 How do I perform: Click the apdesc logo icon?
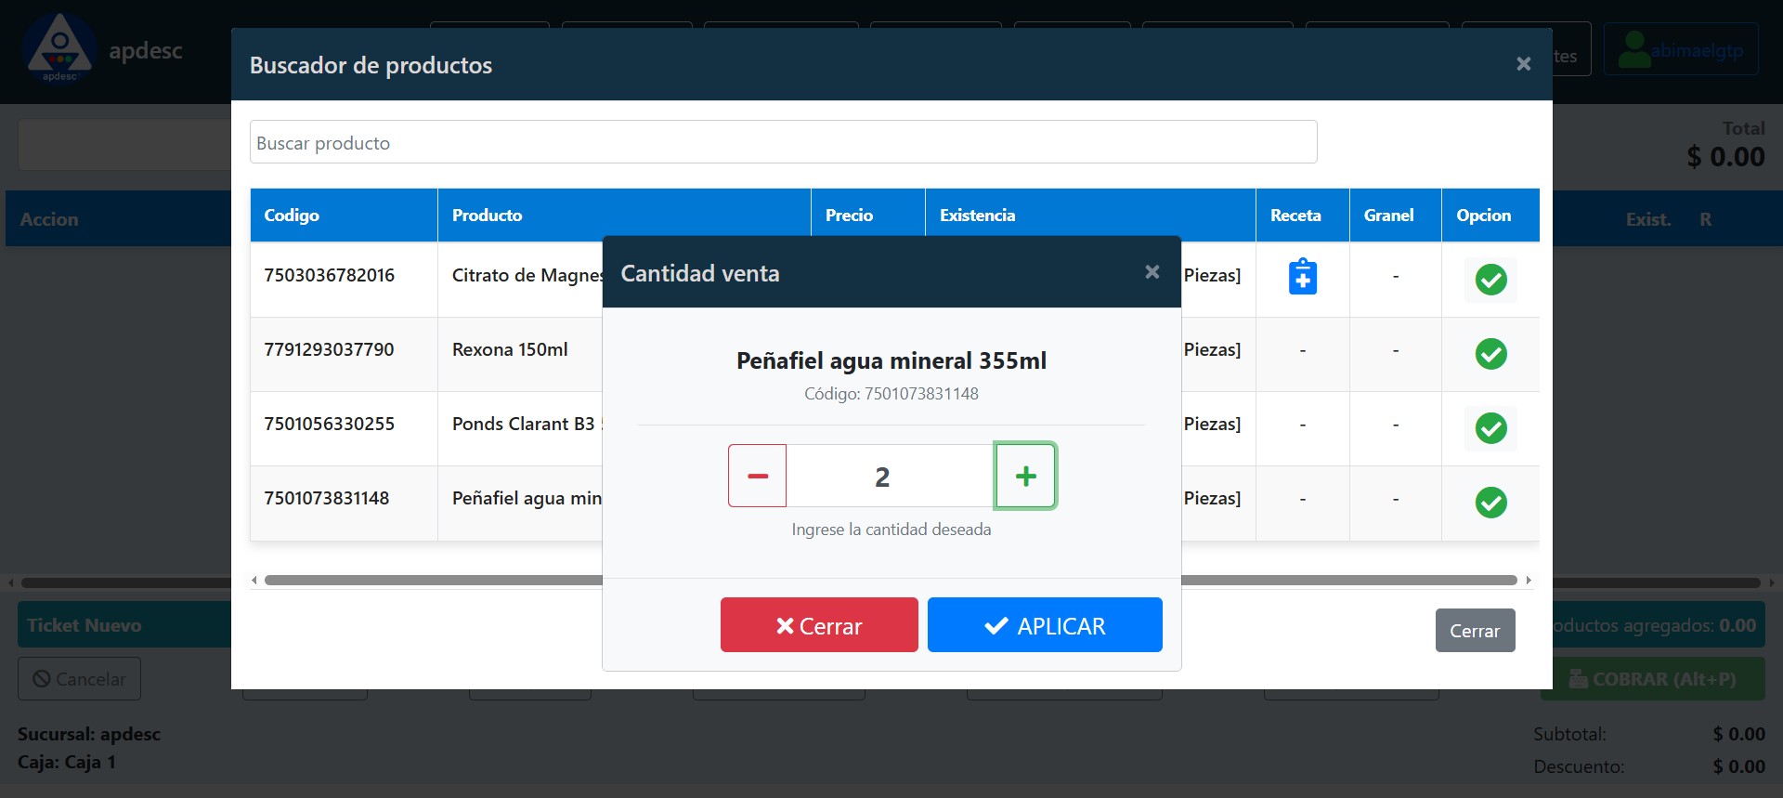pyautogui.click(x=60, y=46)
